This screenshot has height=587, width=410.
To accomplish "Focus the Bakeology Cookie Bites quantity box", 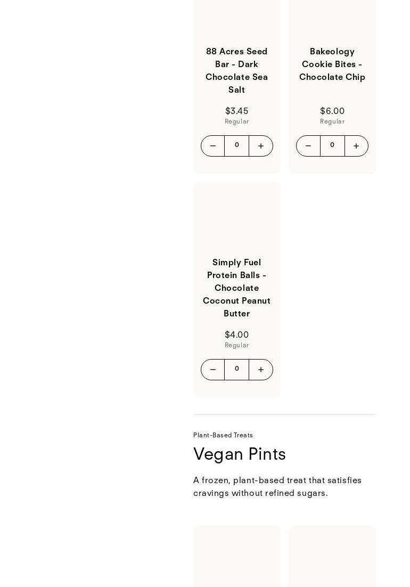I will 332,146.
